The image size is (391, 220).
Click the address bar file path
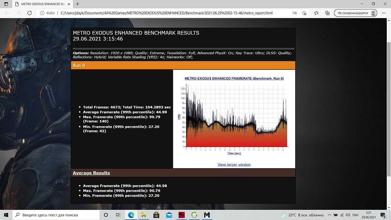(167, 13)
